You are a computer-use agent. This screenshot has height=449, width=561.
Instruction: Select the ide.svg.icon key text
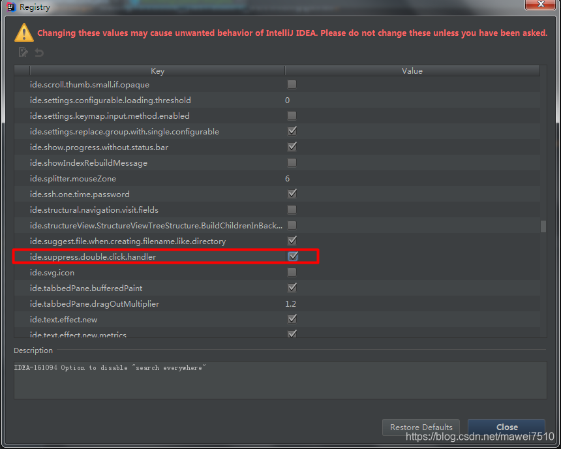pyautogui.click(x=52, y=273)
